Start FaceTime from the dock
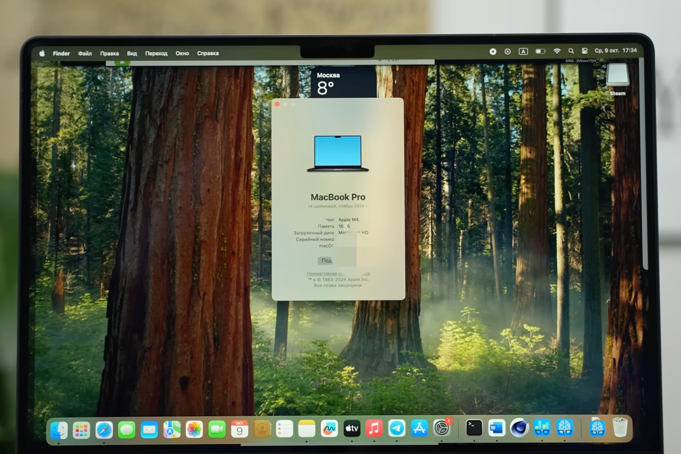 point(217,429)
